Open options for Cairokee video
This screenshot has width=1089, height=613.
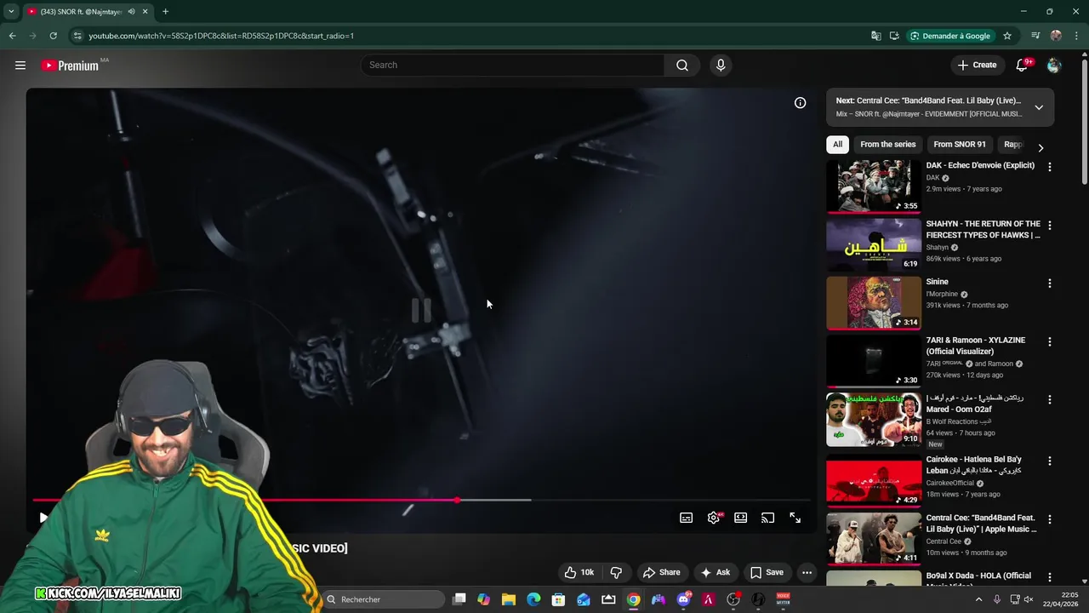(x=1049, y=461)
